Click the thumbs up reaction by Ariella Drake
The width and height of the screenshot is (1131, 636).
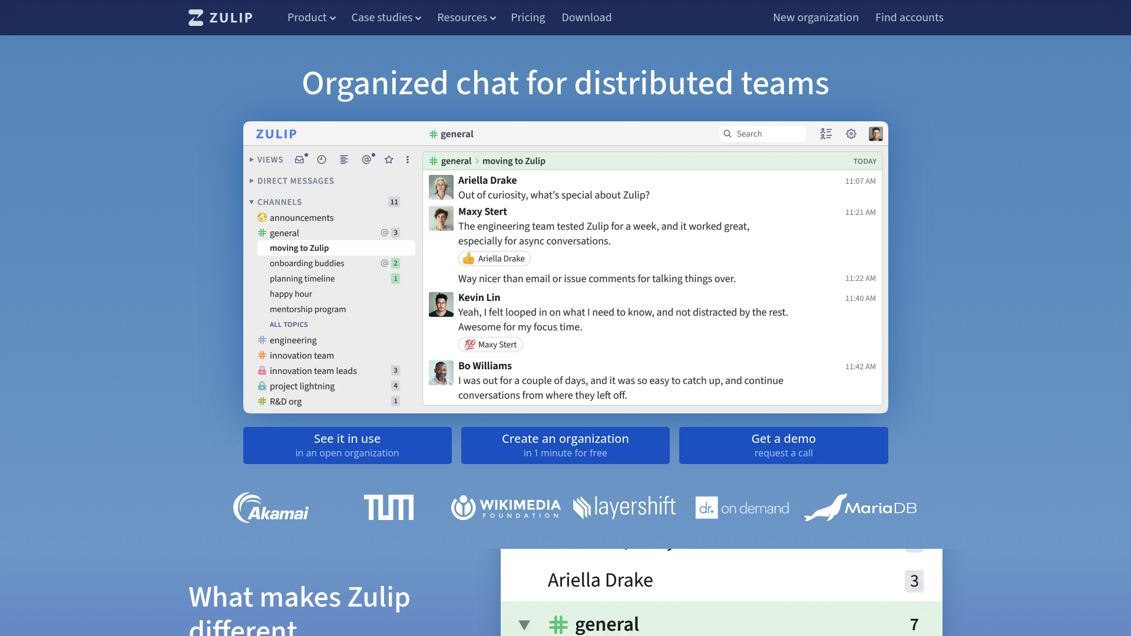(x=494, y=259)
